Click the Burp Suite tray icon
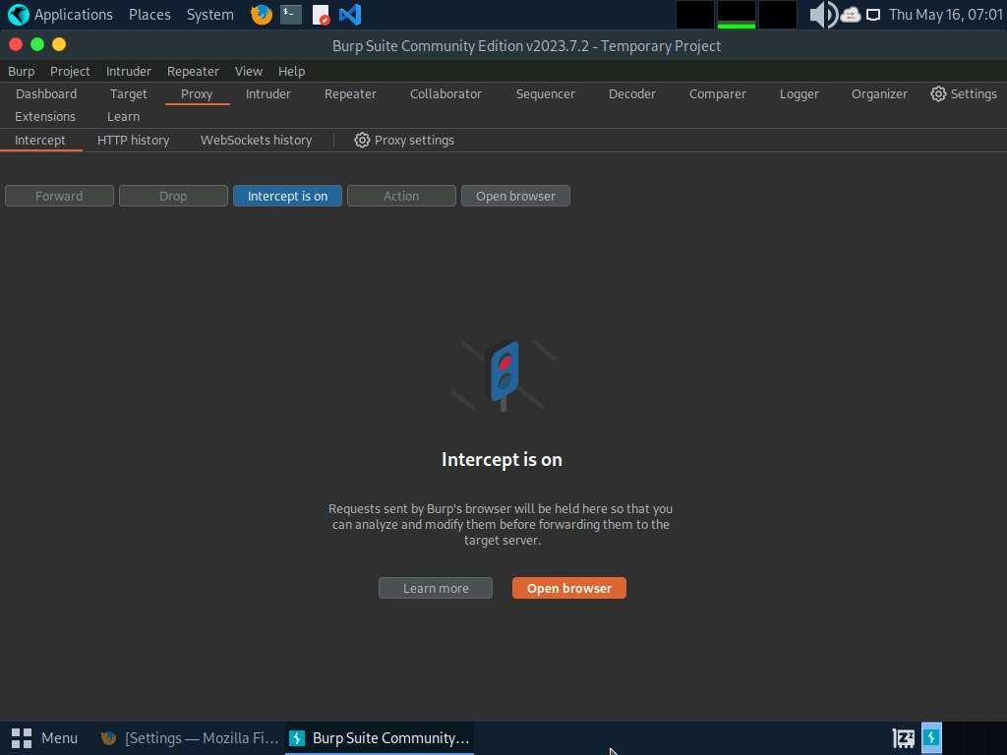Image resolution: width=1007 pixels, height=755 pixels. tap(930, 737)
